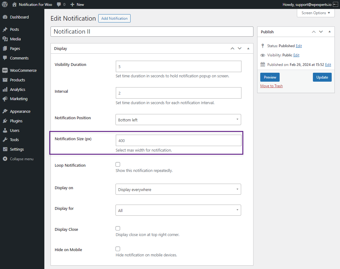Click the home icon for Notification For Woo

14,4
